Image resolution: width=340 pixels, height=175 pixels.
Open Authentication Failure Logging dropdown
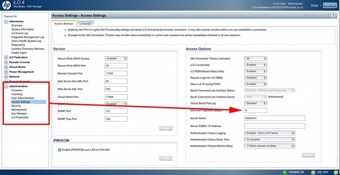269,133
